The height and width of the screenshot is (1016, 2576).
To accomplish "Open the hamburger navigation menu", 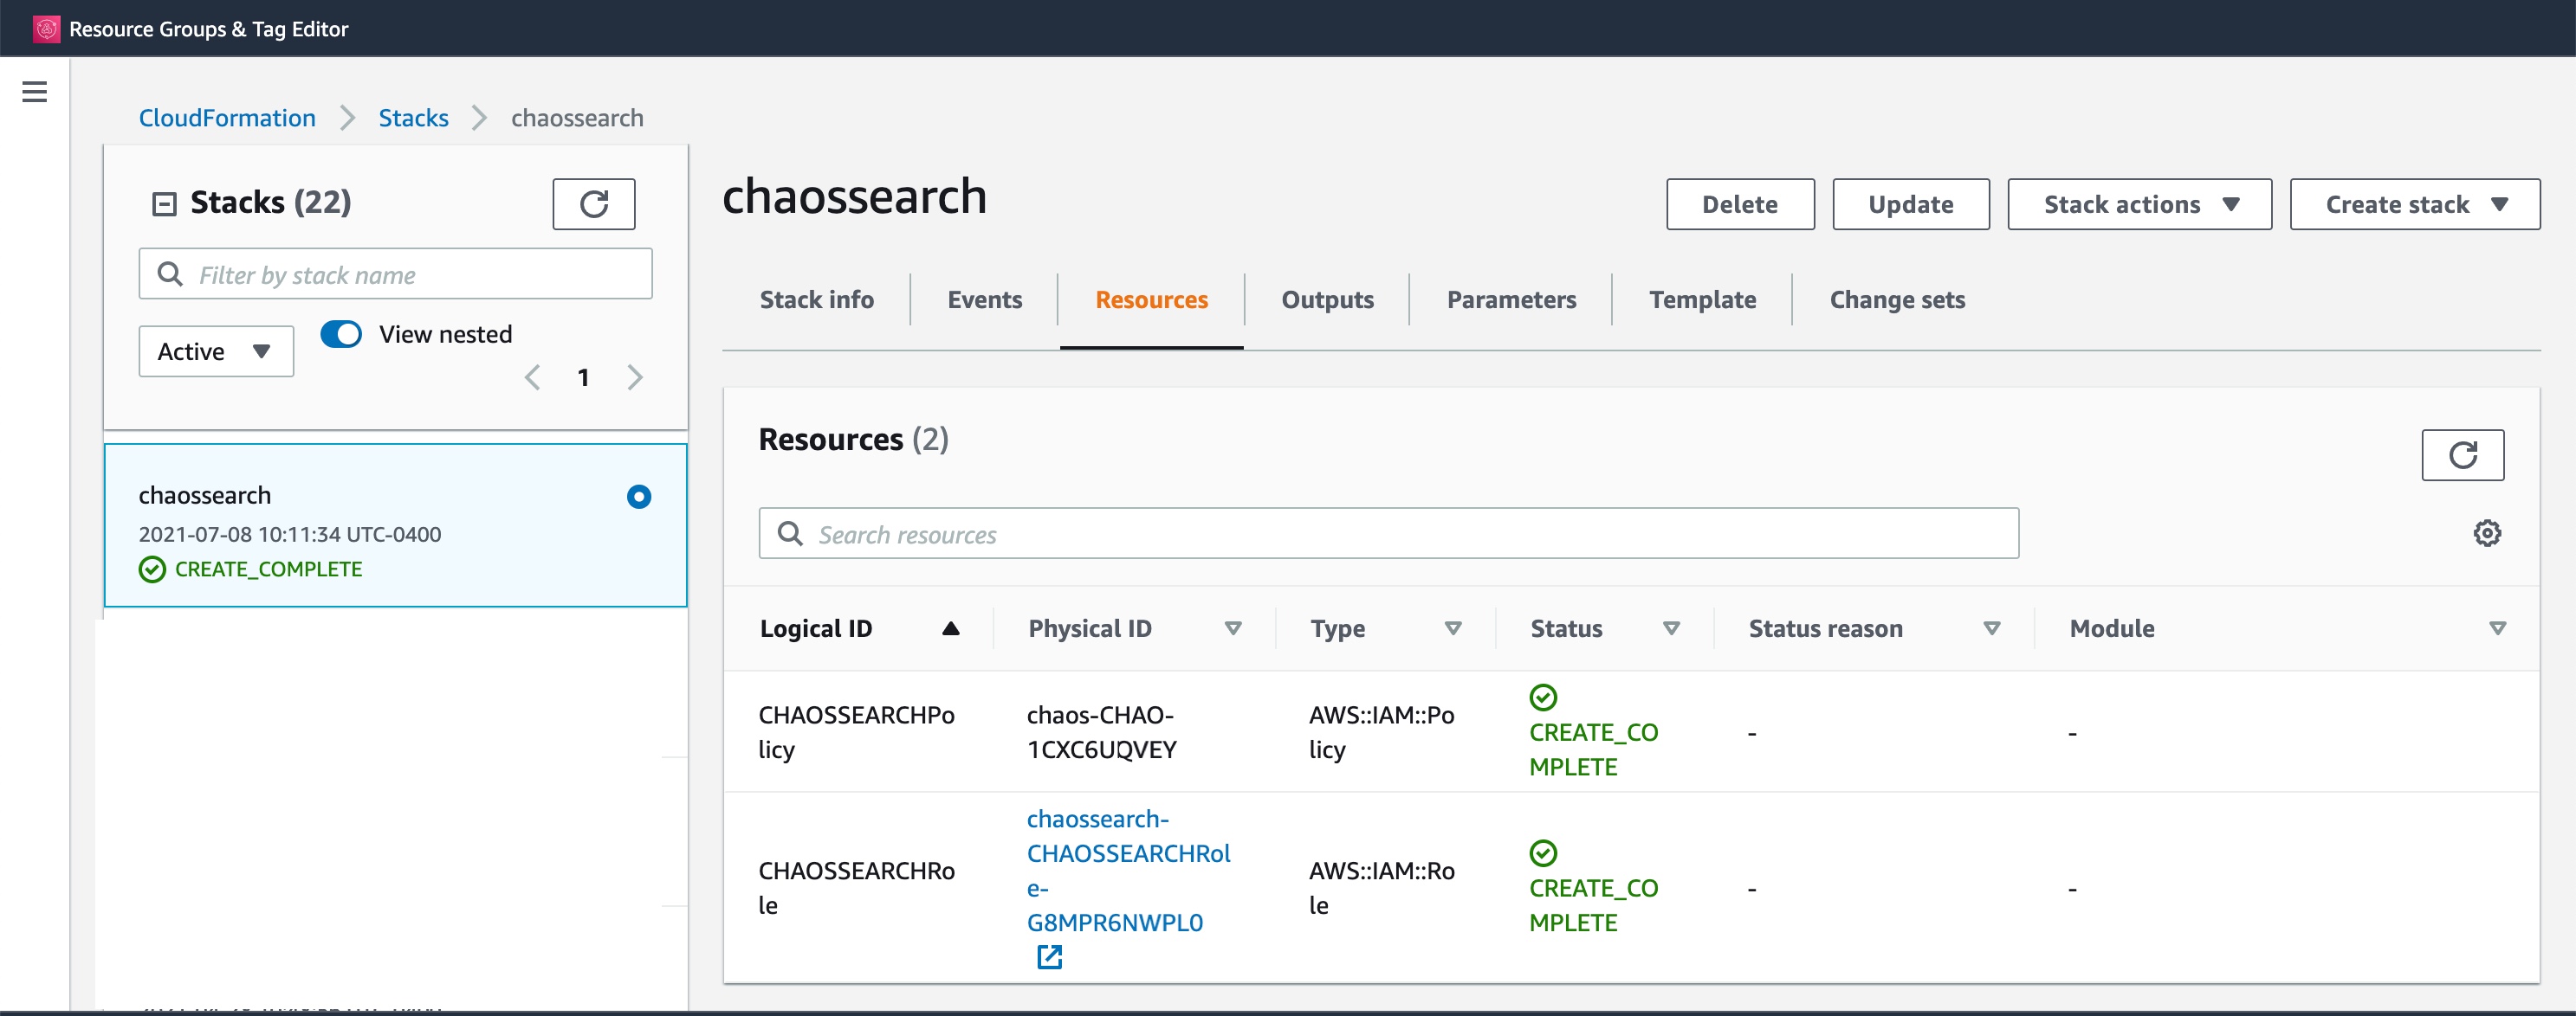I will 34,92.
